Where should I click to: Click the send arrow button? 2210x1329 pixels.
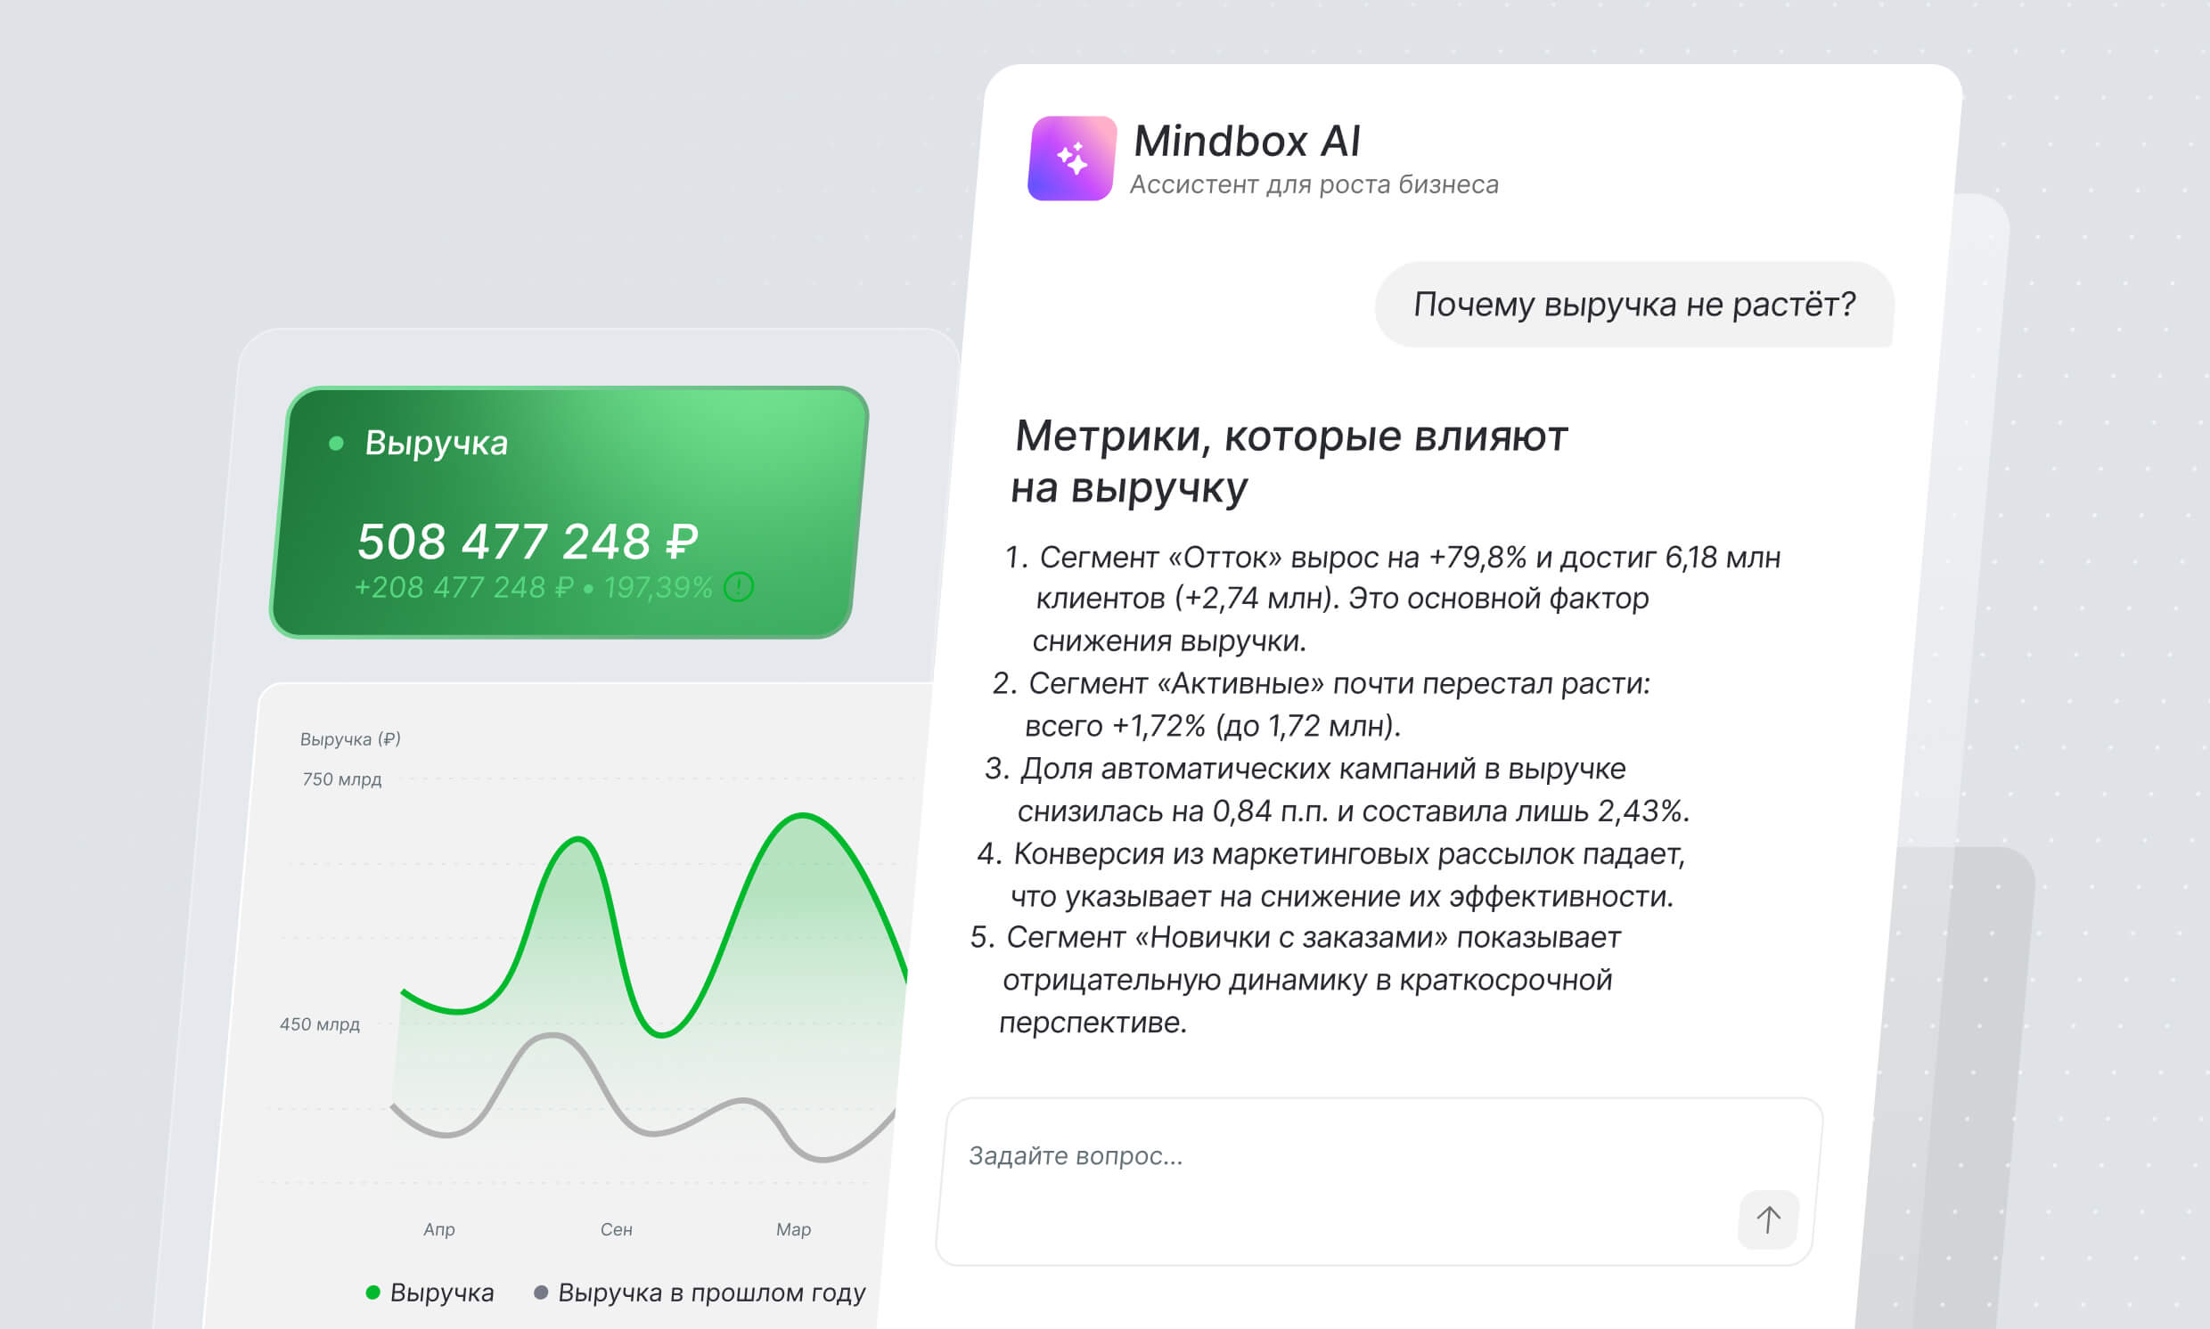1767,1219
